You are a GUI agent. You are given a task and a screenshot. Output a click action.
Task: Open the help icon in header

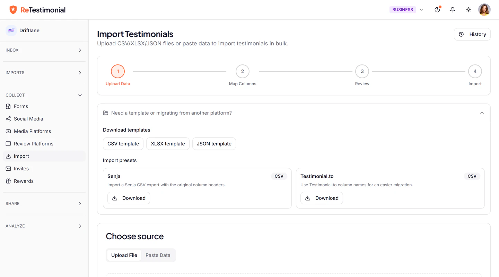click(437, 10)
